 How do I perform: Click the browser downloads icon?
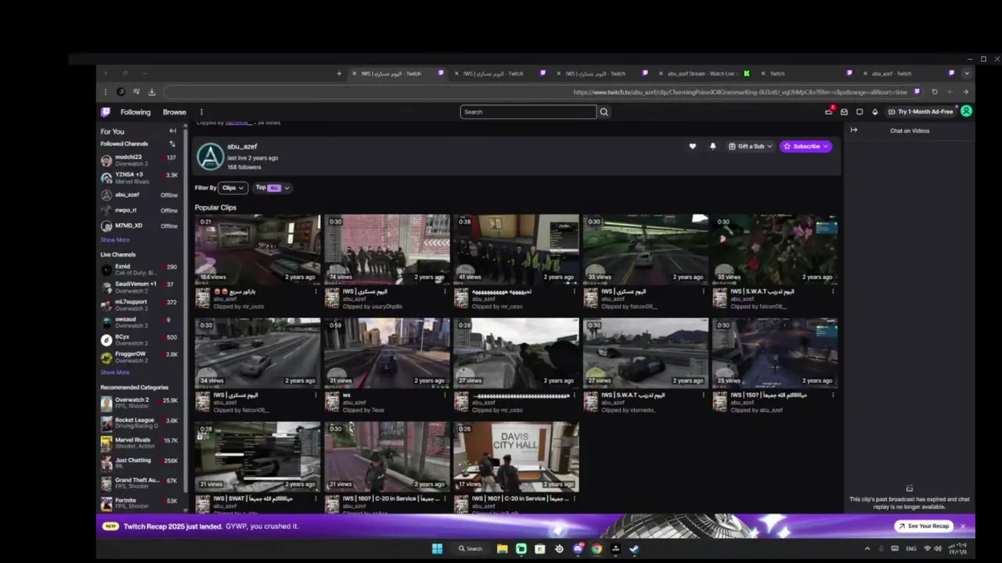(152, 91)
